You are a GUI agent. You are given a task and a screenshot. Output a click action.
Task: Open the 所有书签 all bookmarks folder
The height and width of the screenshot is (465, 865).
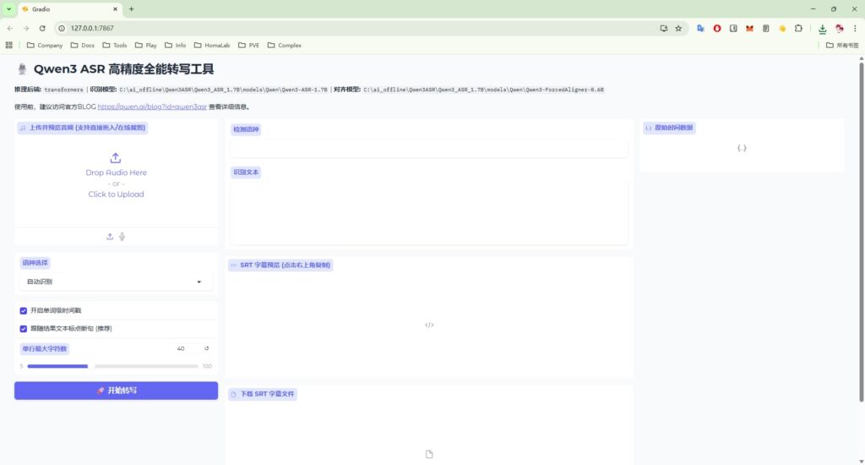coord(842,46)
